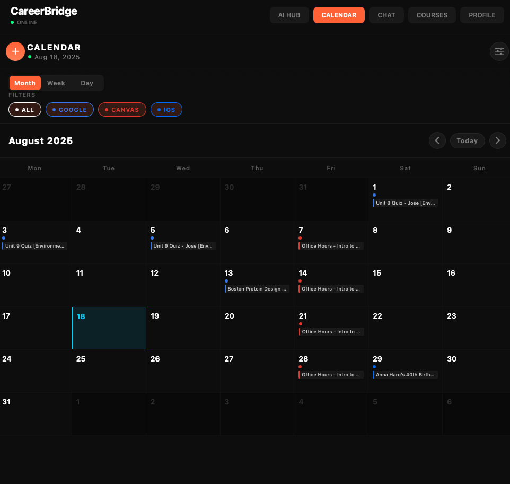This screenshot has height=484, width=510.
Task: Open the Profile page
Action: click(482, 15)
